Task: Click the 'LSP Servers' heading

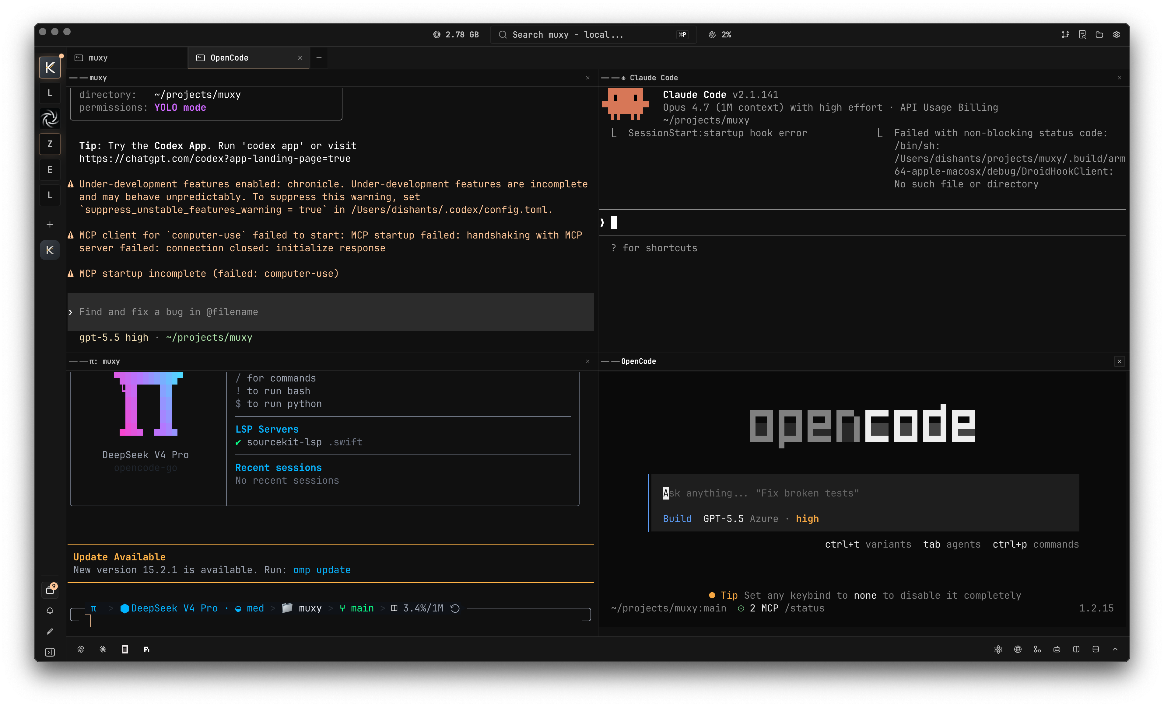Action: [267, 429]
